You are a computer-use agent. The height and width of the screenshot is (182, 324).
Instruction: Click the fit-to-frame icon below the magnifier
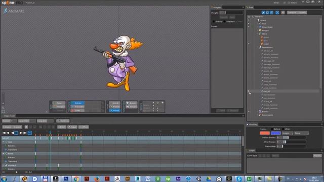(3, 111)
